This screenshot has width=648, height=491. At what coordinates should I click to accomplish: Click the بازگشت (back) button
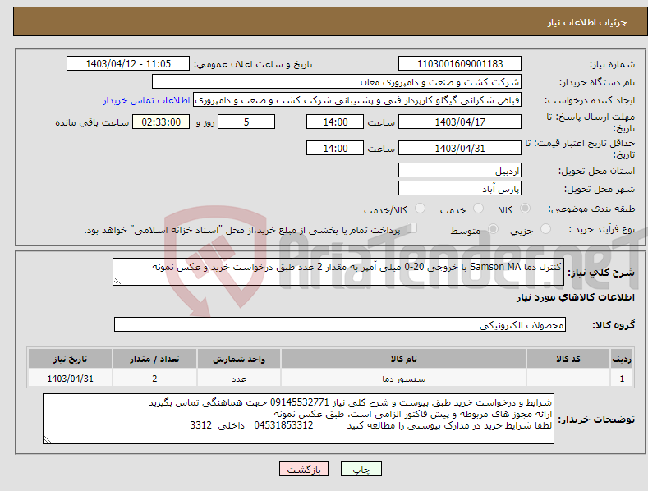pyautogui.click(x=304, y=469)
